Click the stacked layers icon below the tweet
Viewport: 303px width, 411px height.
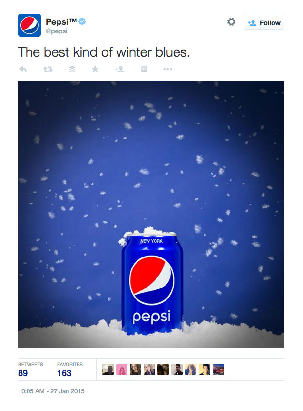click(x=72, y=69)
